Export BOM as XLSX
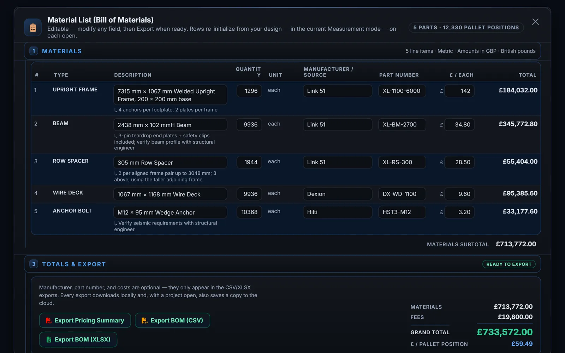The image size is (565, 353). (78, 339)
